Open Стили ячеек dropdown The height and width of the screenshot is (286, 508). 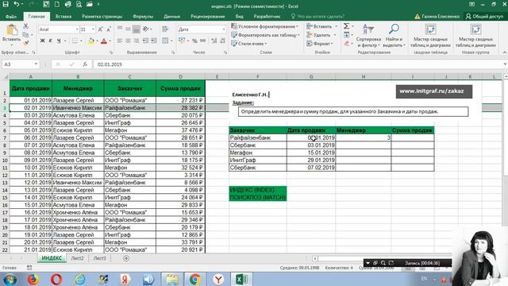[249, 43]
